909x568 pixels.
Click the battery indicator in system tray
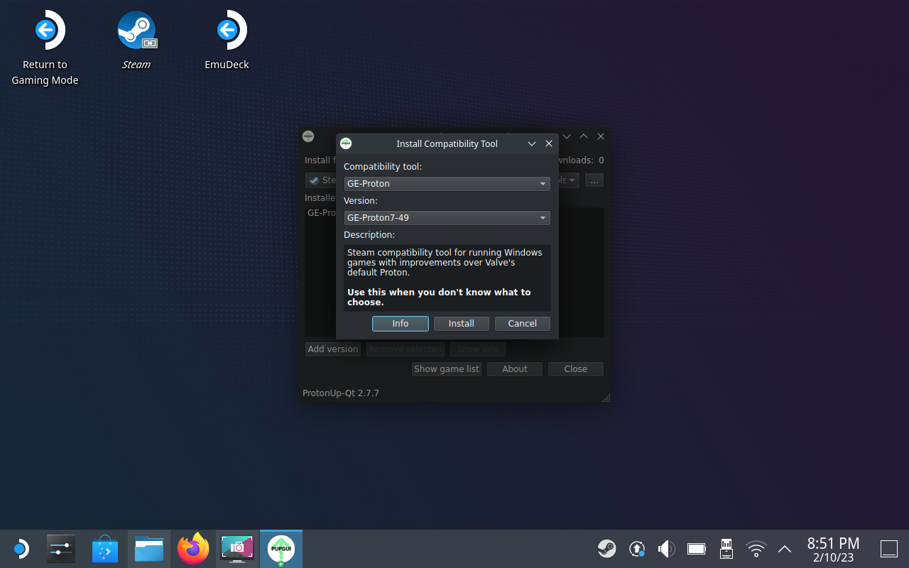pos(696,548)
